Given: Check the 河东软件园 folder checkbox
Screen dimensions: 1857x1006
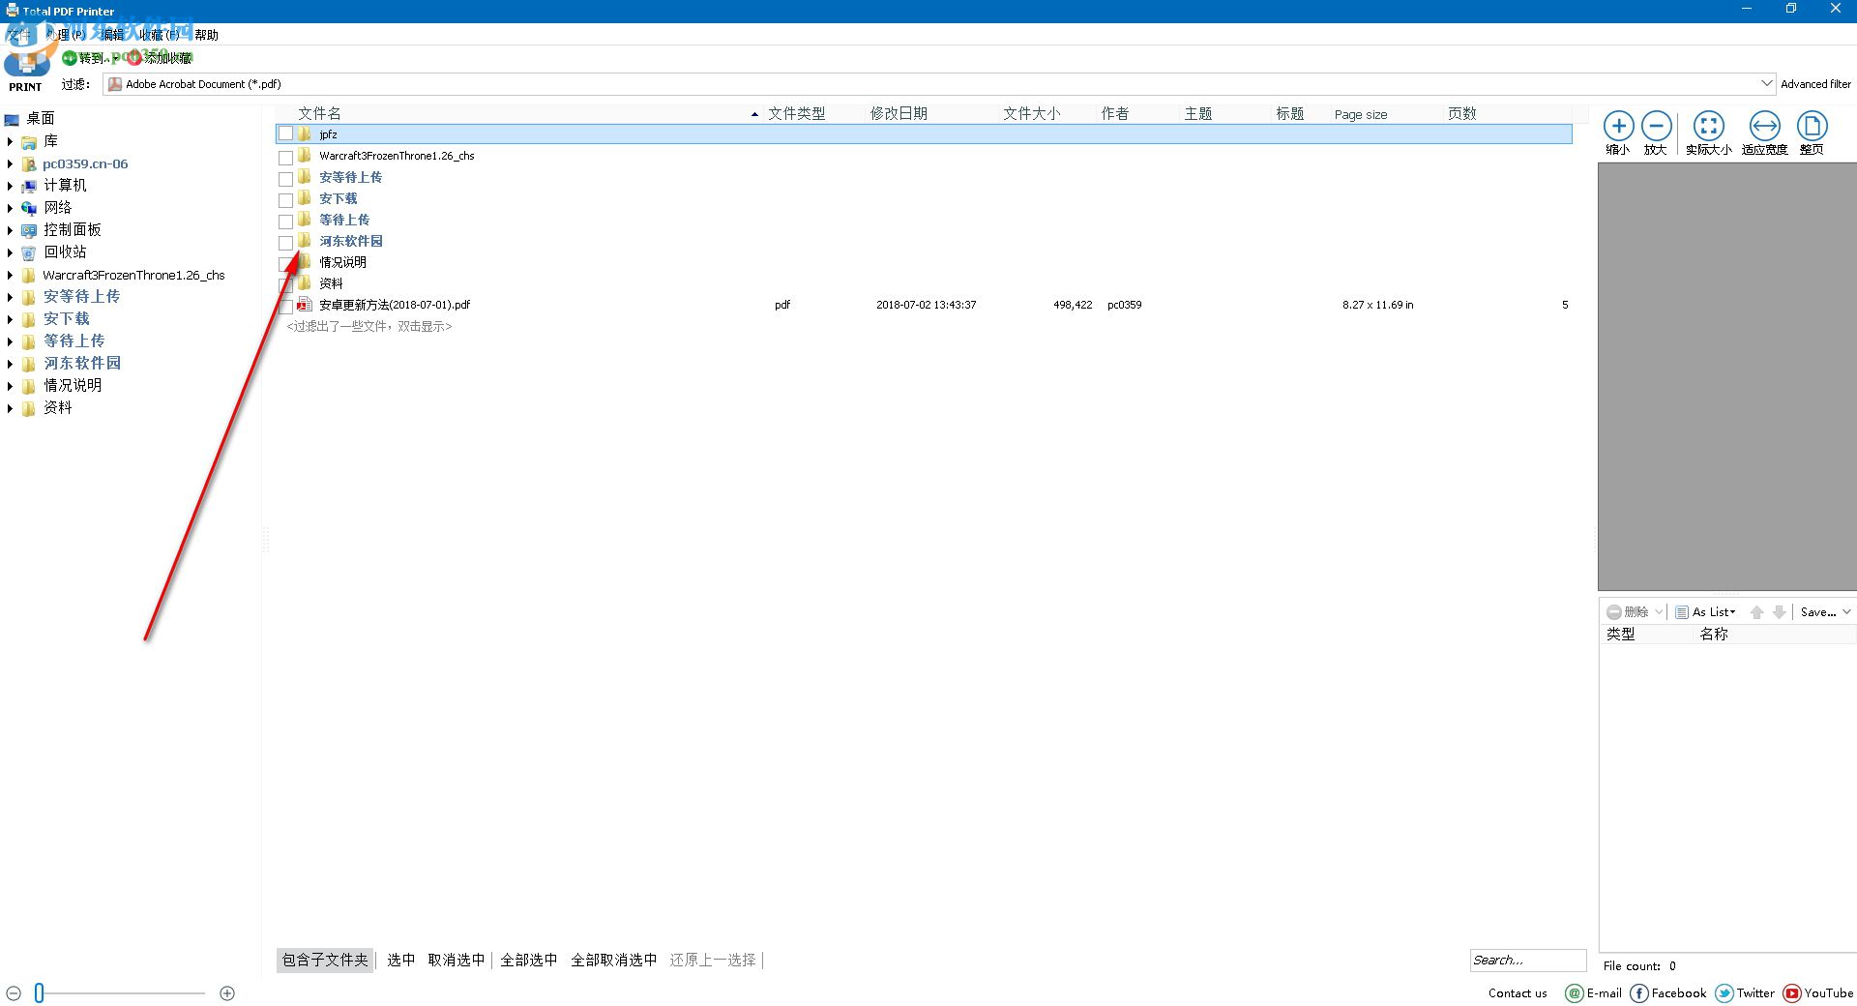Looking at the screenshot, I should pyautogui.click(x=286, y=243).
